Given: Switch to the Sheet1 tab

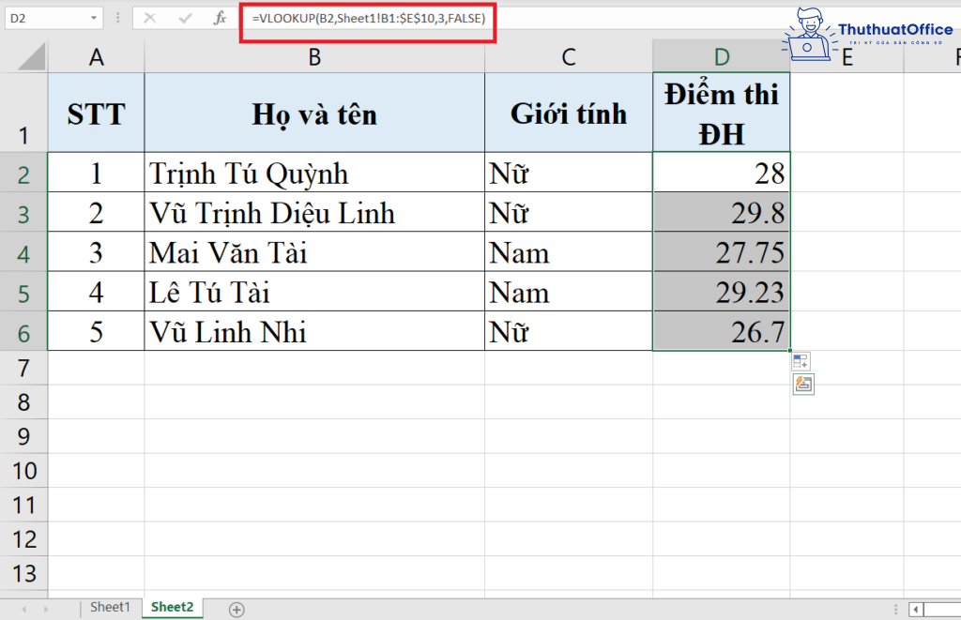Looking at the screenshot, I should click(110, 608).
